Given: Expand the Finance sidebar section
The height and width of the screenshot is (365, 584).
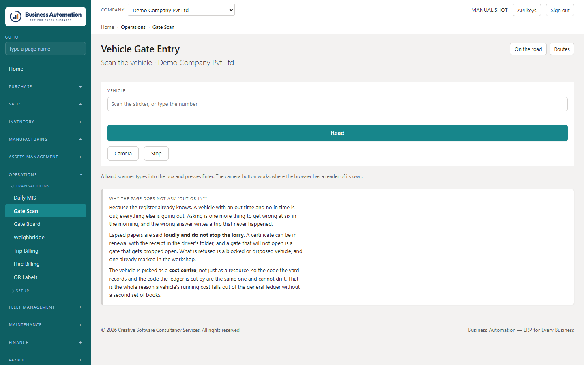Looking at the screenshot, I should tap(45, 342).
